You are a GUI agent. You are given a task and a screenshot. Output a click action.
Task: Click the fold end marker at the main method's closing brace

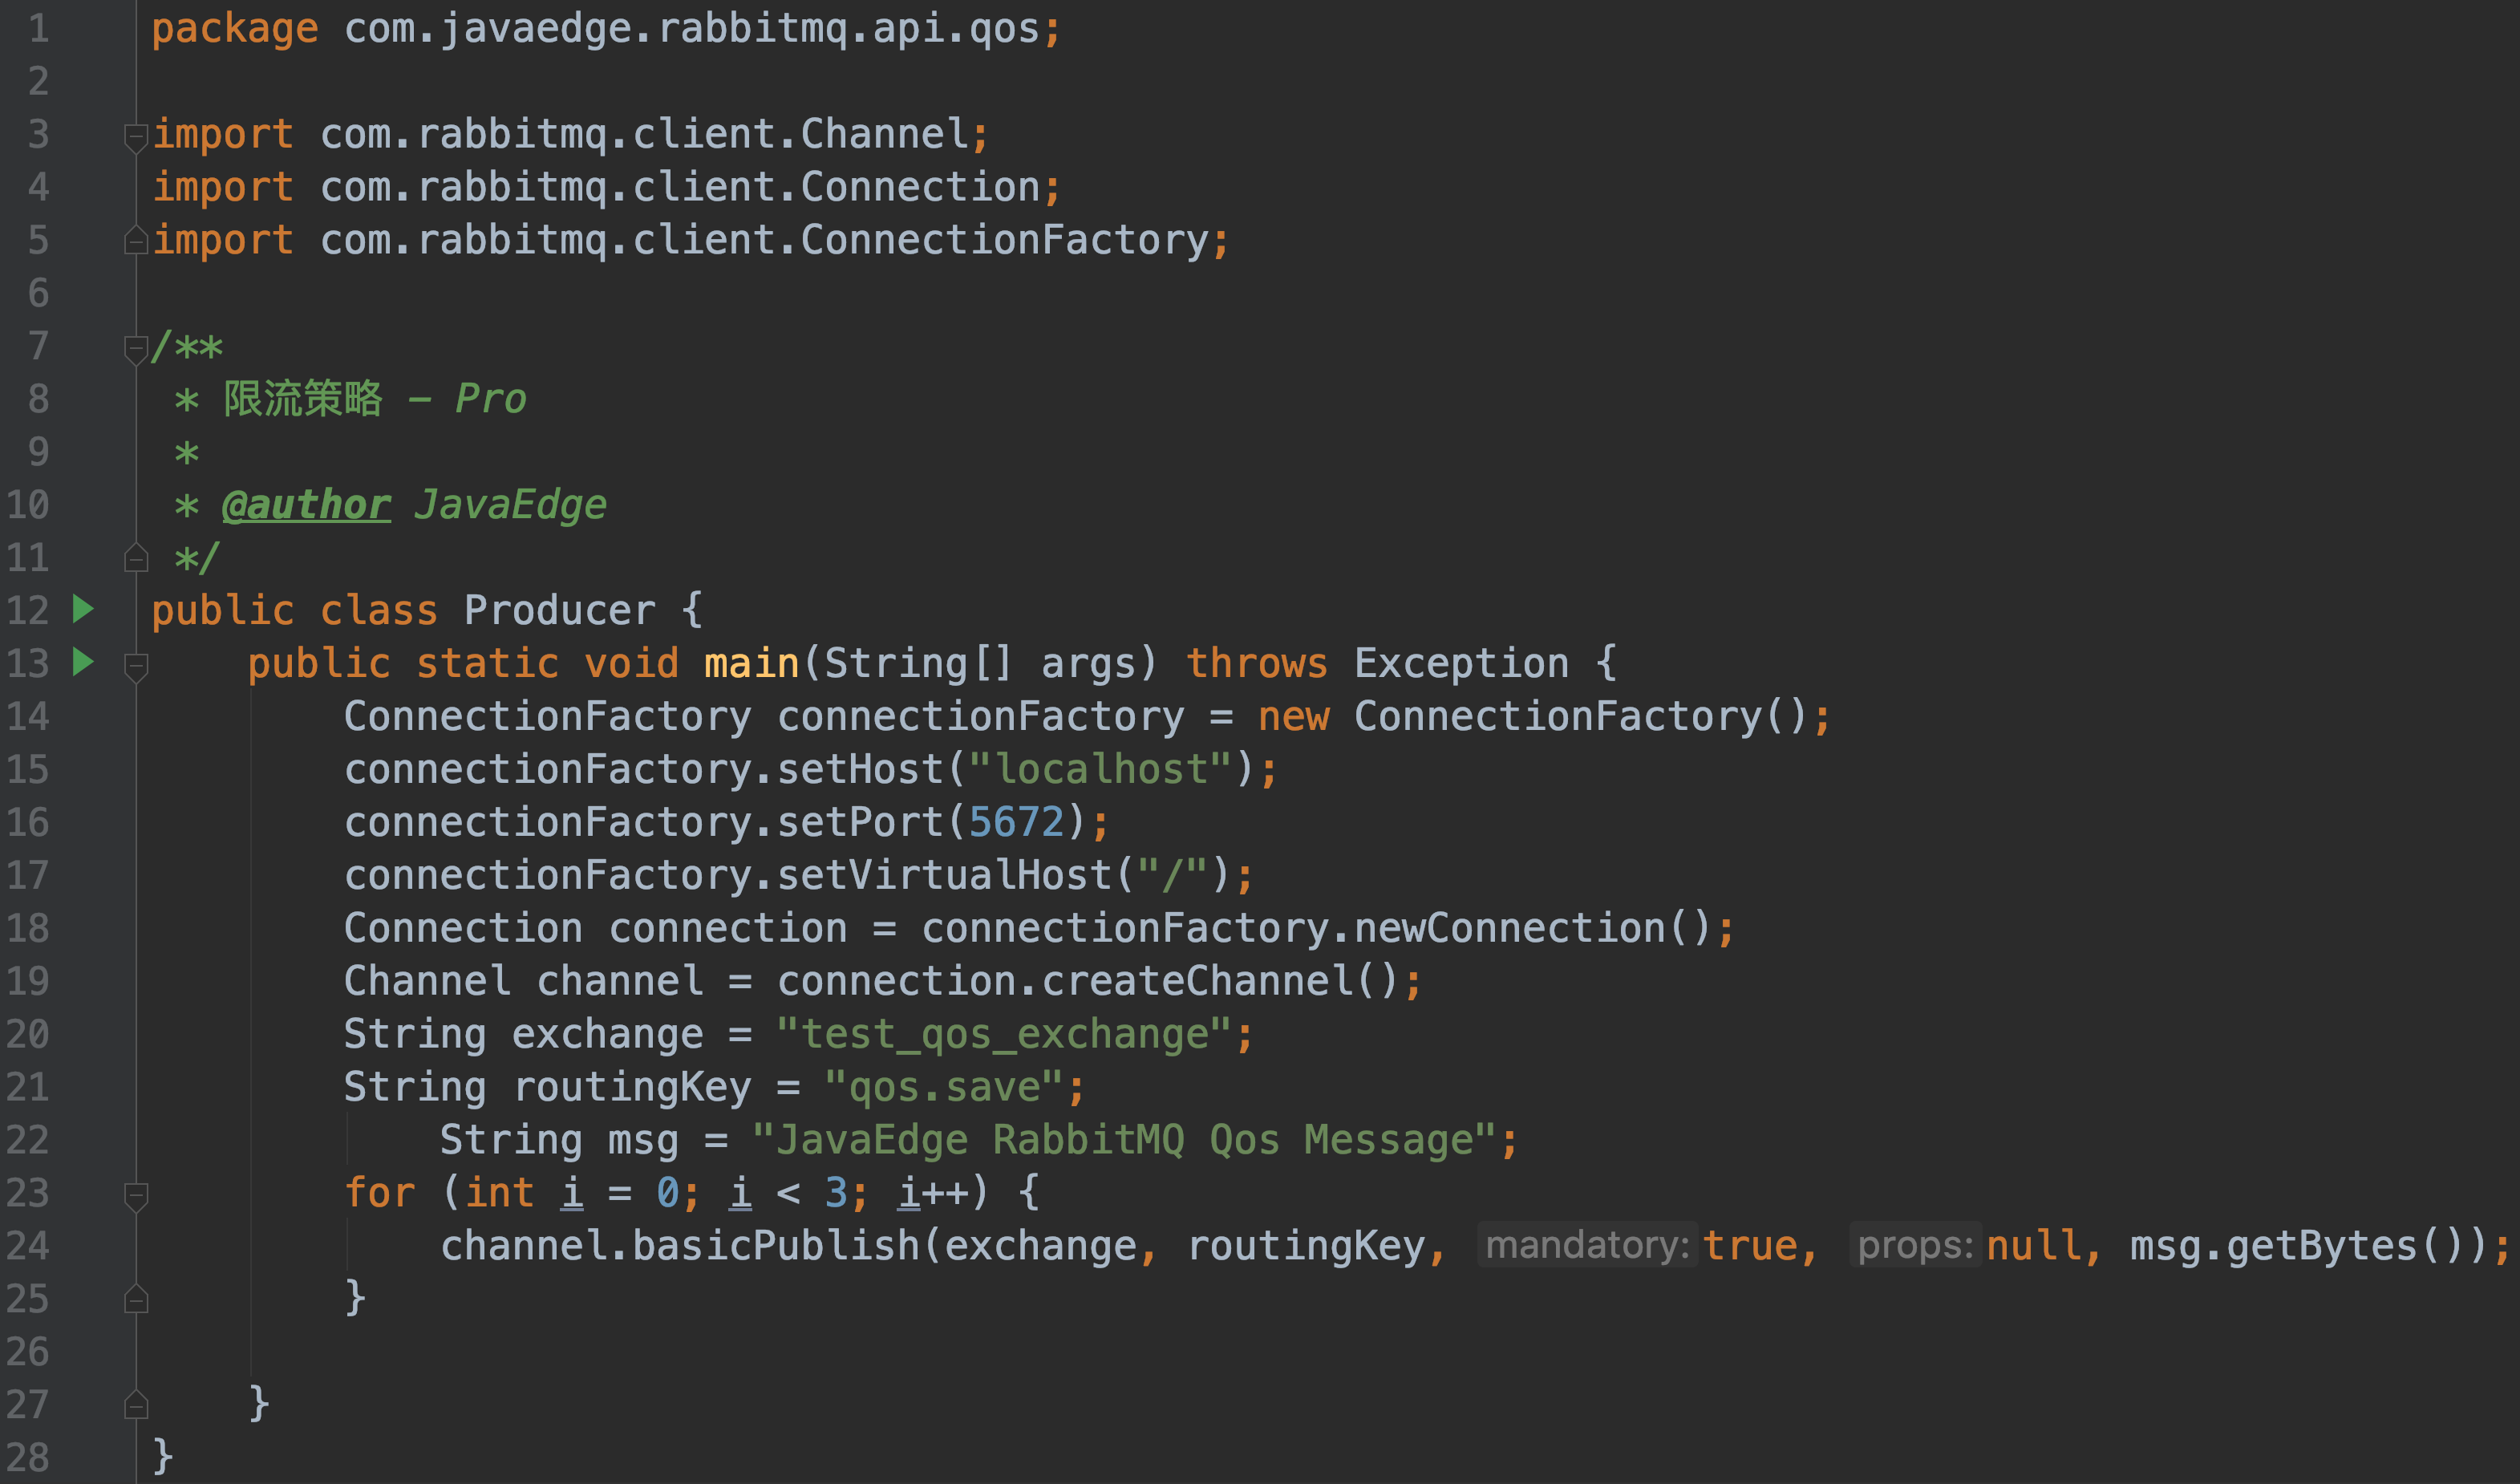pyautogui.click(x=136, y=1405)
